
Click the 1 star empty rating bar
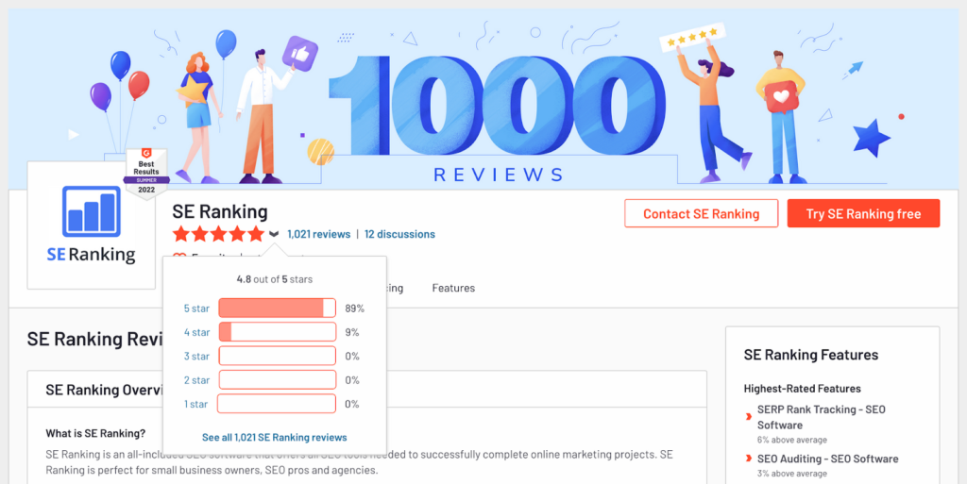(x=277, y=404)
